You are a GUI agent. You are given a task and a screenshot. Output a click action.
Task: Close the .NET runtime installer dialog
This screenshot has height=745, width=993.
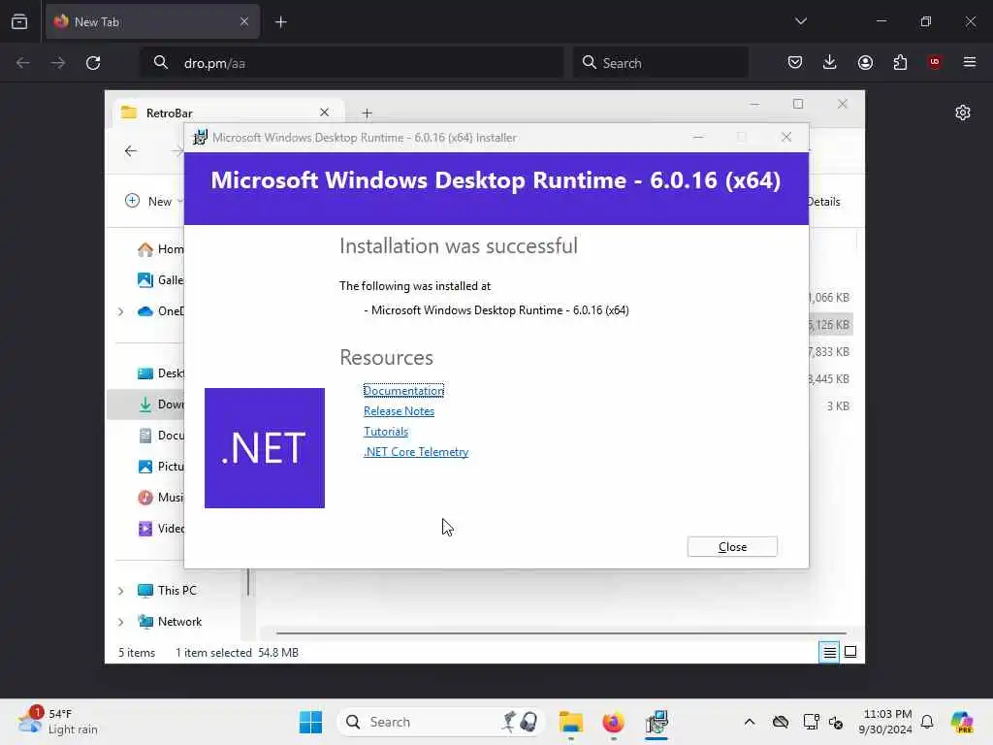[x=732, y=547]
